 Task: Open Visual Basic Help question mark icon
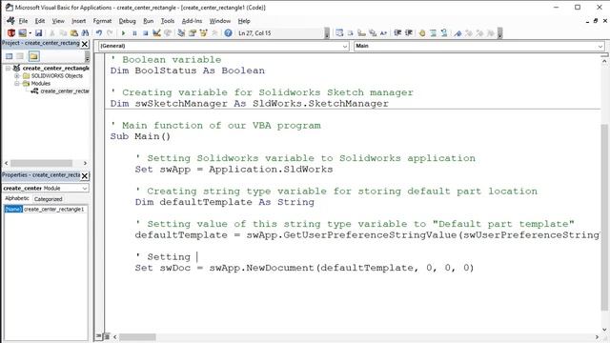coord(229,33)
